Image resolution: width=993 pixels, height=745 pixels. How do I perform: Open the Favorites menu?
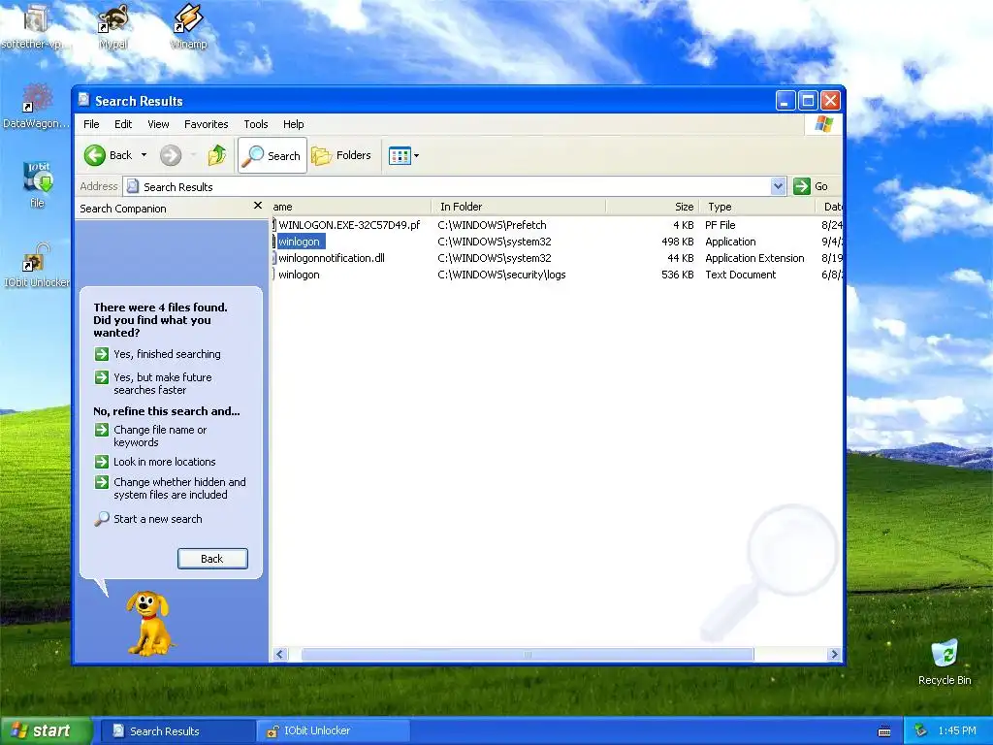(206, 124)
